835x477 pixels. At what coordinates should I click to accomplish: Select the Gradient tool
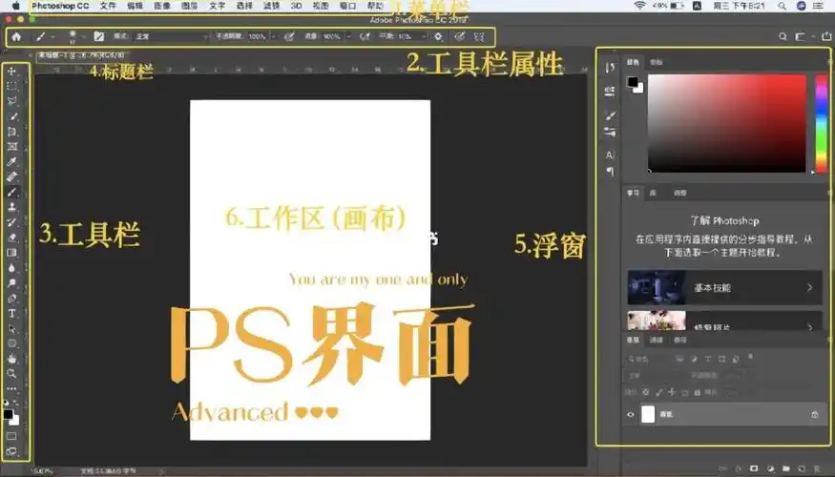(11, 253)
